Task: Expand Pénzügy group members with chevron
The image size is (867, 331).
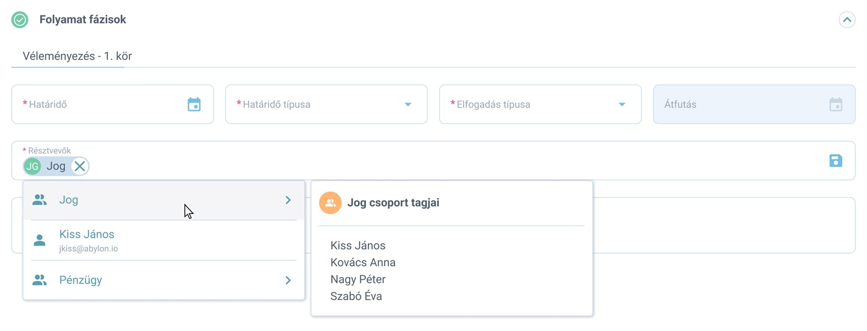Action: [288, 280]
